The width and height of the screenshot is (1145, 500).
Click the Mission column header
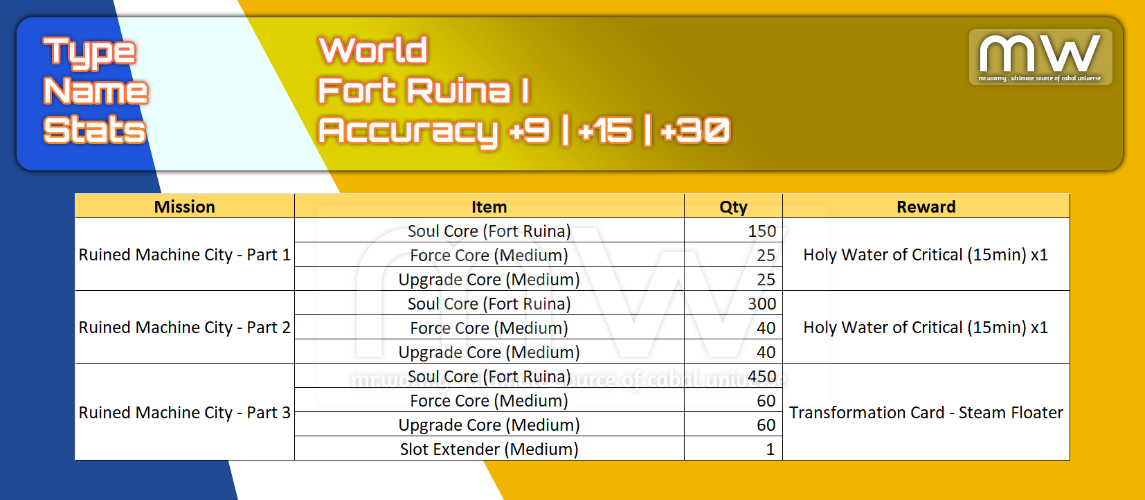click(184, 206)
